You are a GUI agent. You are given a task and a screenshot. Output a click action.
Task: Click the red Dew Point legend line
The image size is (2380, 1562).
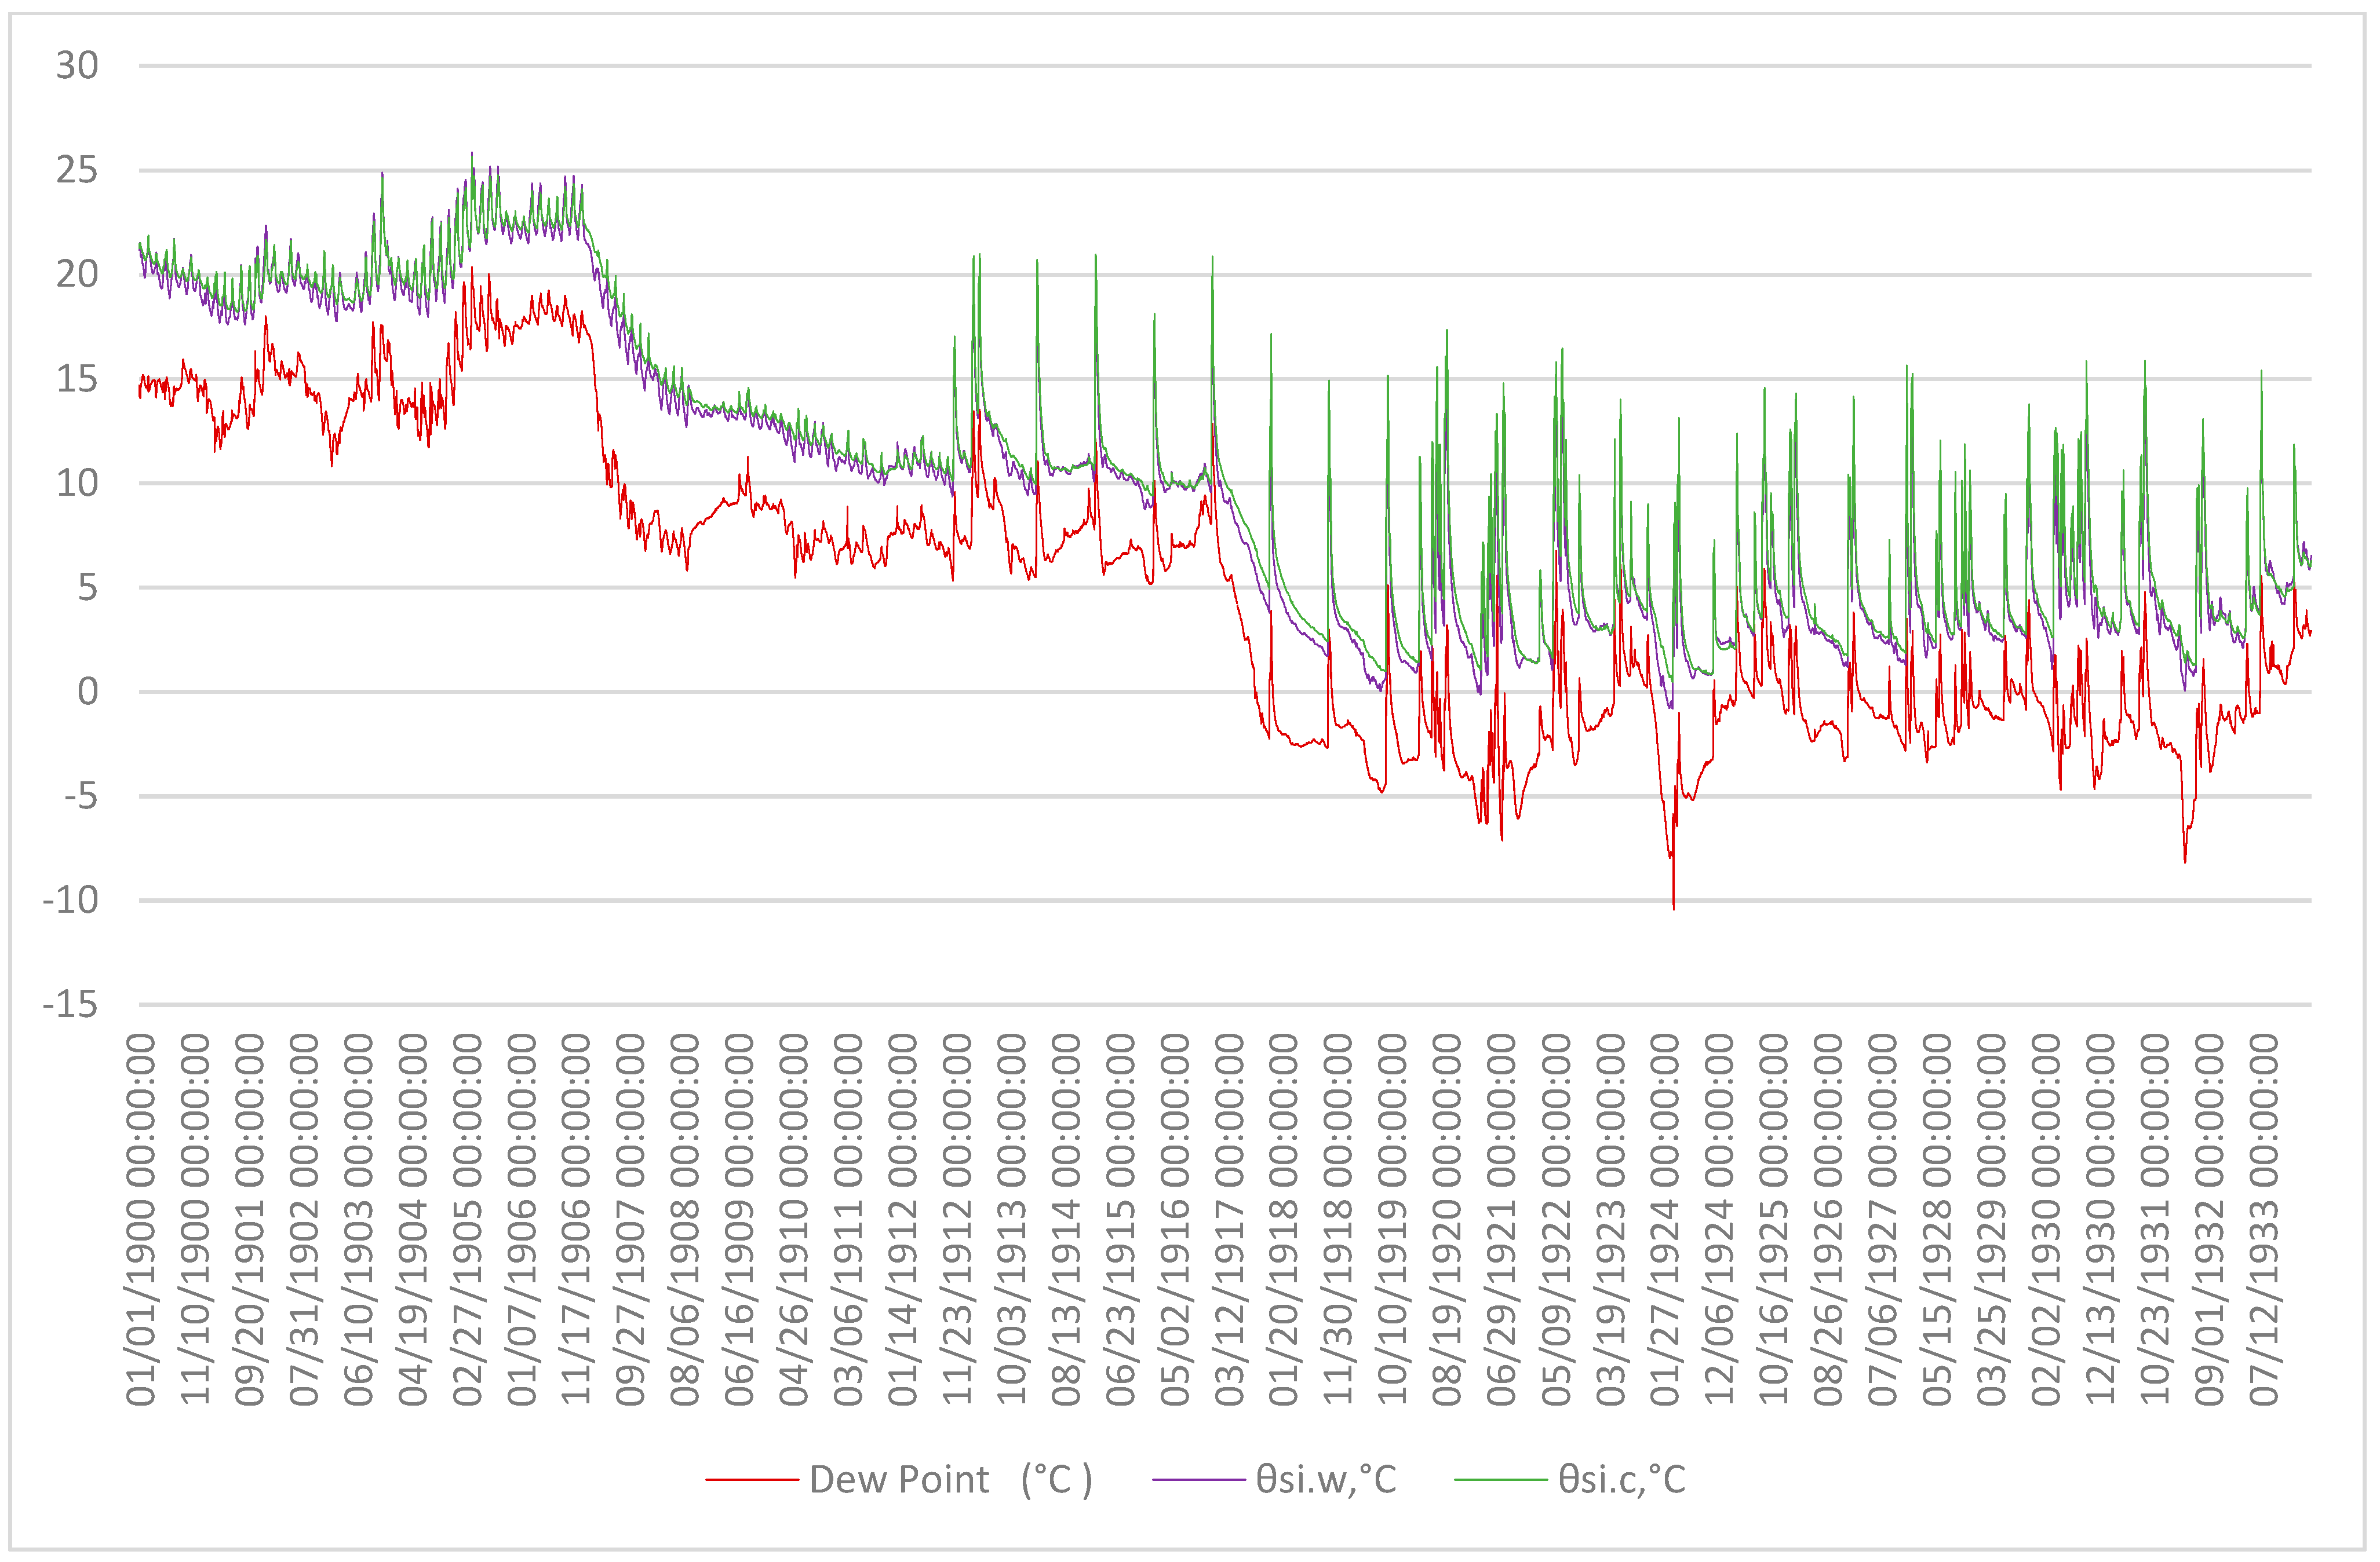(751, 1479)
